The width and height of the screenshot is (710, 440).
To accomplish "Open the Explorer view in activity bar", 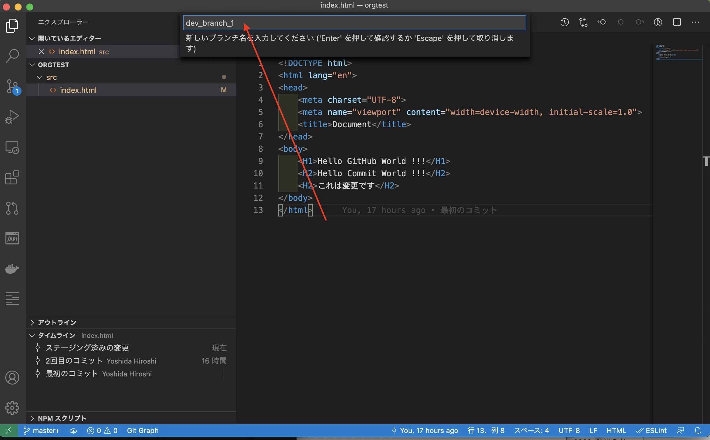I will pyautogui.click(x=12, y=25).
